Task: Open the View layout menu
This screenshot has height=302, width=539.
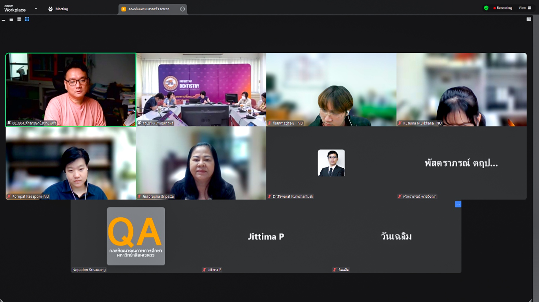Action: coord(525,8)
